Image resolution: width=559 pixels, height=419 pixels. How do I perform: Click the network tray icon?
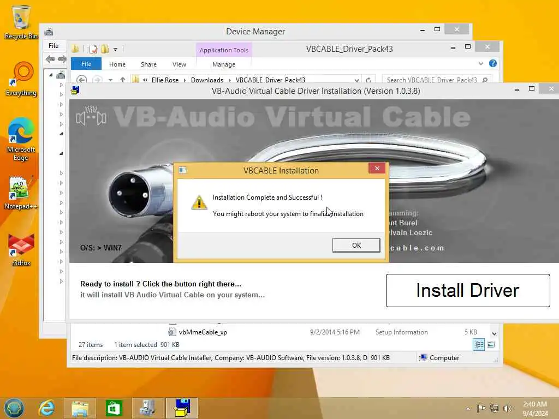pos(494,408)
